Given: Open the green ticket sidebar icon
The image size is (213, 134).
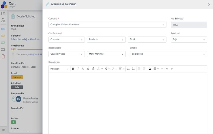Looking at the screenshot, I should click(x=3, y=43).
